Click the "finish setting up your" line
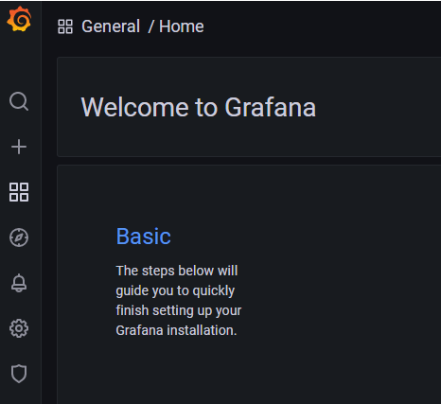The image size is (441, 404). [x=179, y=310]
